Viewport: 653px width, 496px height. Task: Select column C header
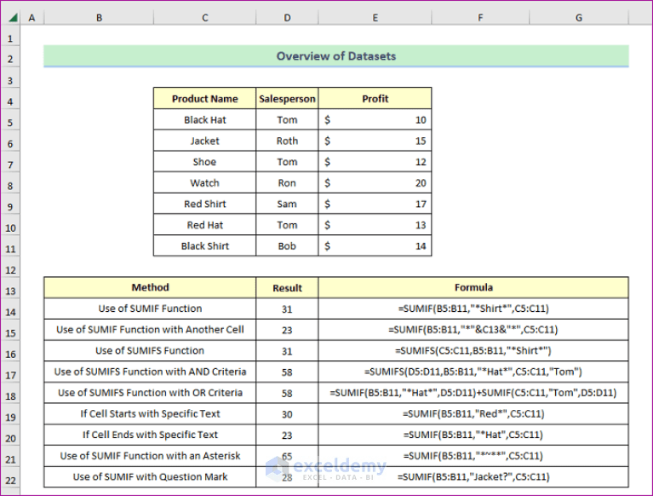point(205,18)
